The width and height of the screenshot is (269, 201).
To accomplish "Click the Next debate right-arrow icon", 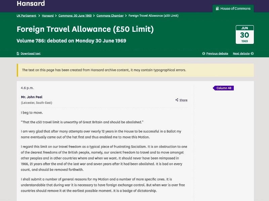I will (252, 54).
